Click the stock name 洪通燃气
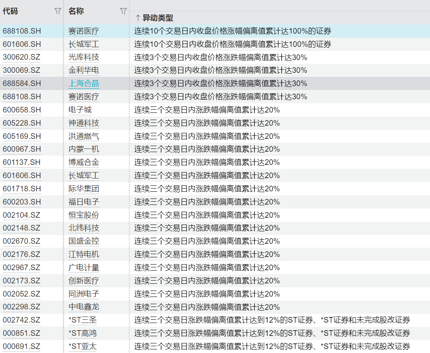 (x=84, y=136)
